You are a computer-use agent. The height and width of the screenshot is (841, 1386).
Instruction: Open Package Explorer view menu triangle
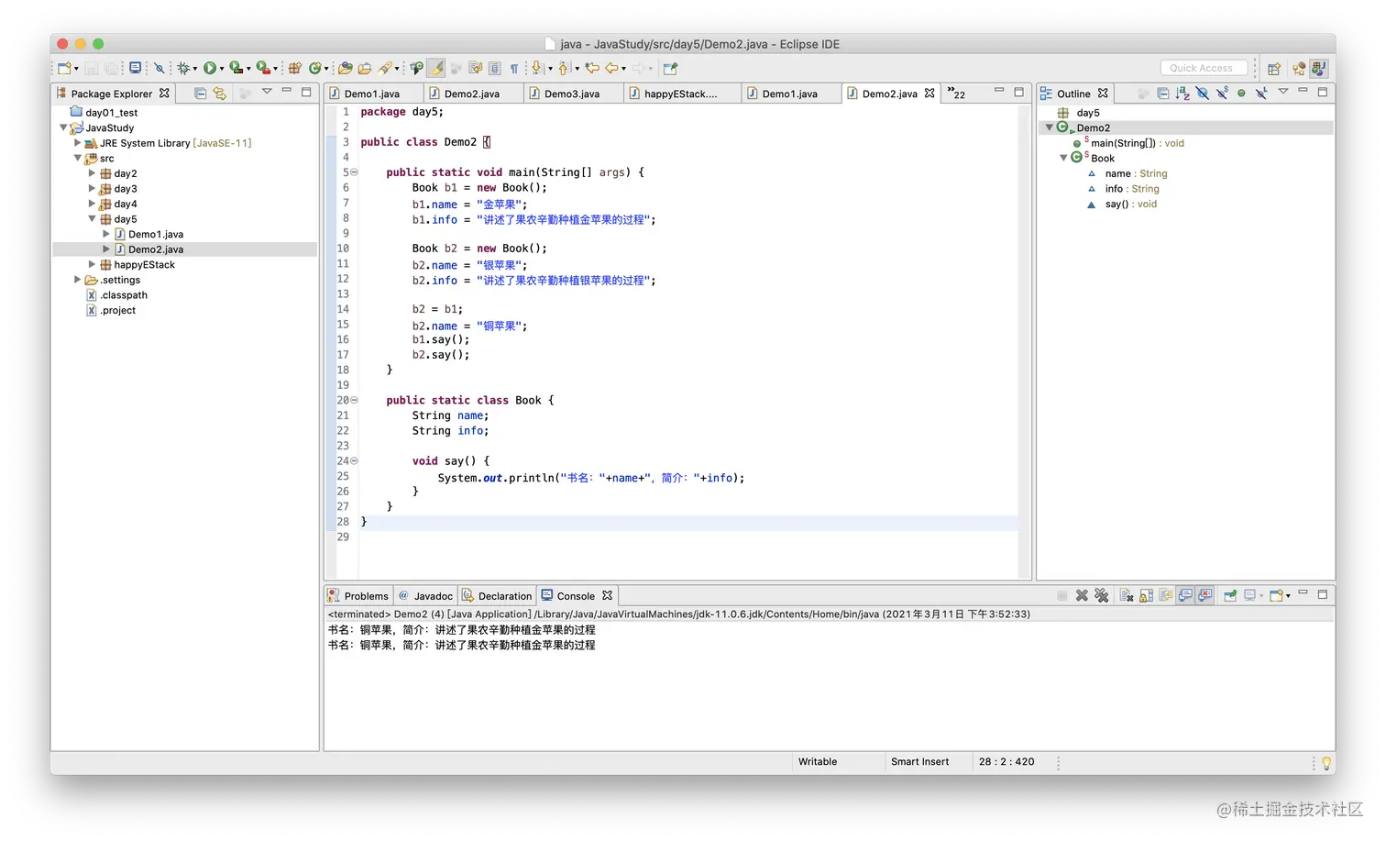pyautogui.click(x=267, y=92)
